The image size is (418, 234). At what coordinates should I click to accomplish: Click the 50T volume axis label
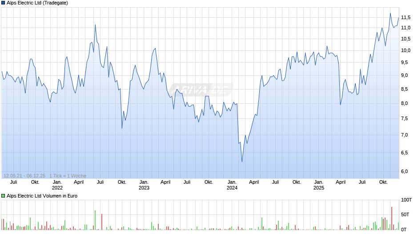click(x=405, y=214)
